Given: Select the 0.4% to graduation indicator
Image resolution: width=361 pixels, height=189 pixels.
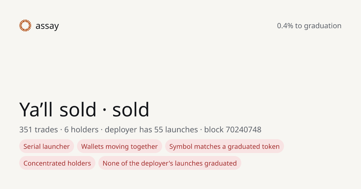Looking at the screenshot, I should 309,26.
